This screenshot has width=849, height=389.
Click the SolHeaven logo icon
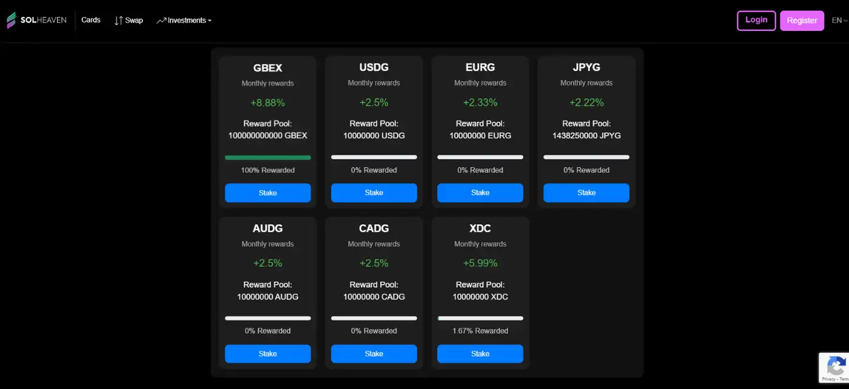(12, 20)
